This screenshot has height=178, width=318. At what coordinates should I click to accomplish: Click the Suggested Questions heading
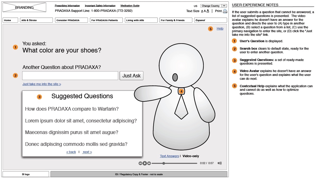point(82,96)
